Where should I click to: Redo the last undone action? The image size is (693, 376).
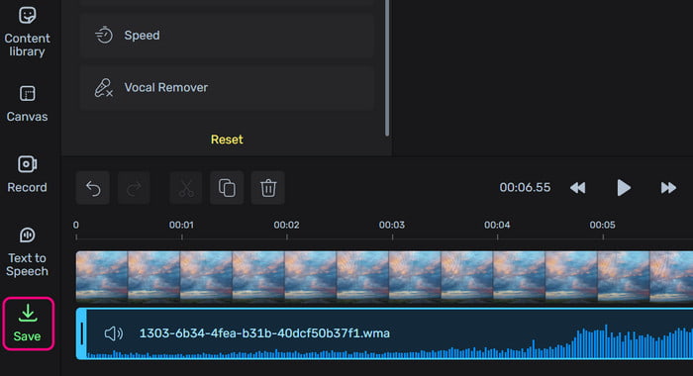(x=134, y=188)
